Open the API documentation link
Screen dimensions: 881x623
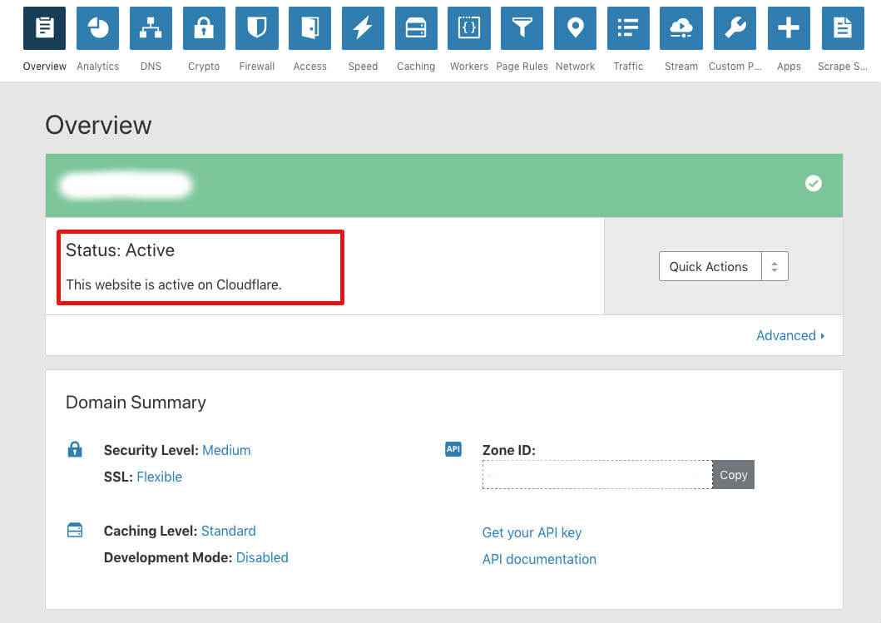(x=539, y=559)
